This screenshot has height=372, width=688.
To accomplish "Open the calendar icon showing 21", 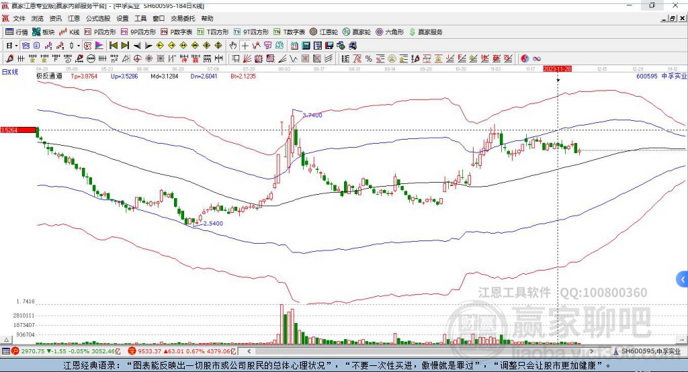I will tap(294, 46).
